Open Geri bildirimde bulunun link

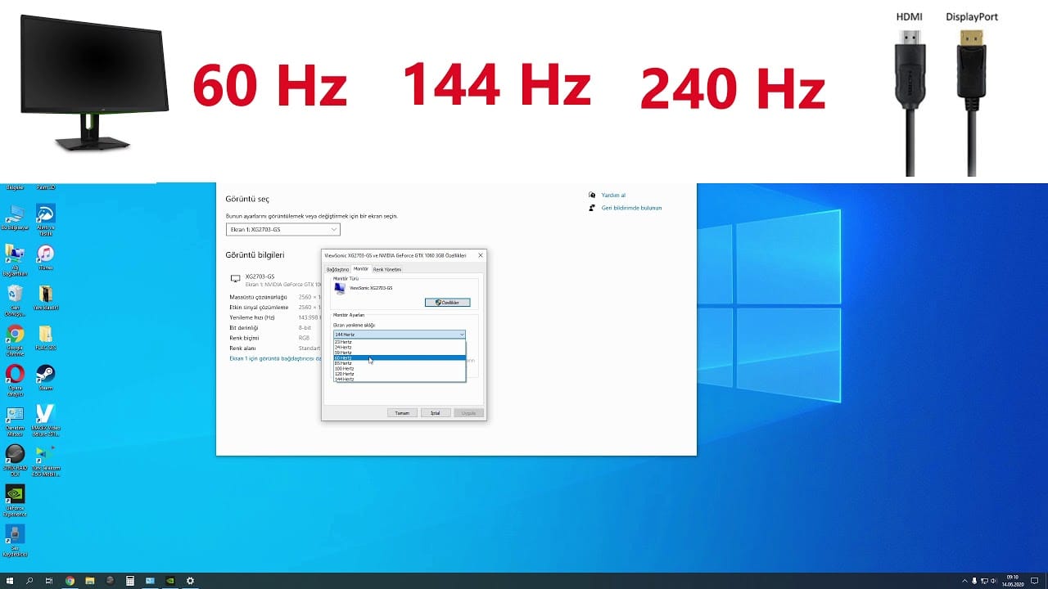click(x=631, y=208)
